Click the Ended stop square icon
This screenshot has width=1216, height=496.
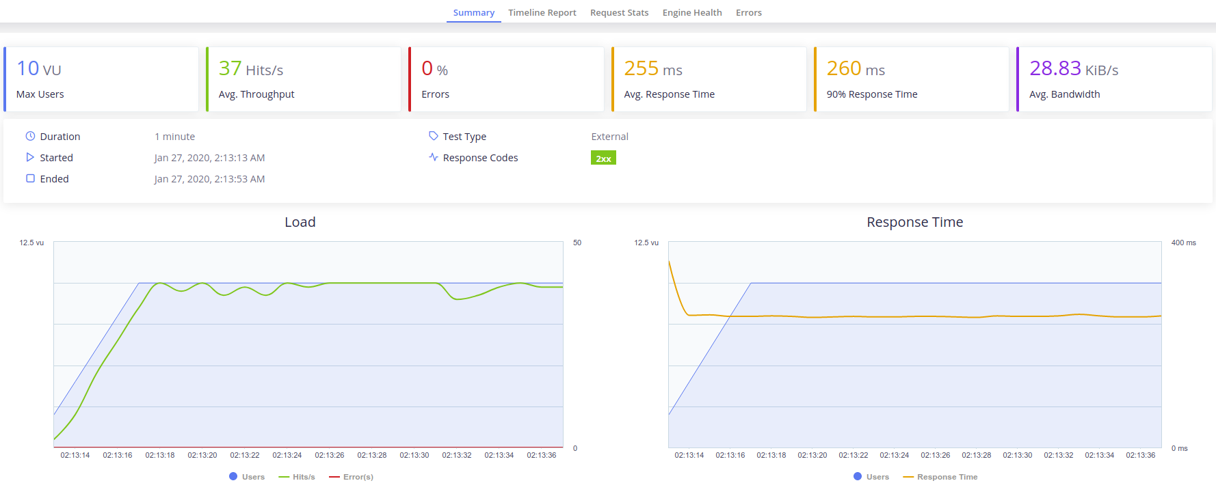point(30,178)
